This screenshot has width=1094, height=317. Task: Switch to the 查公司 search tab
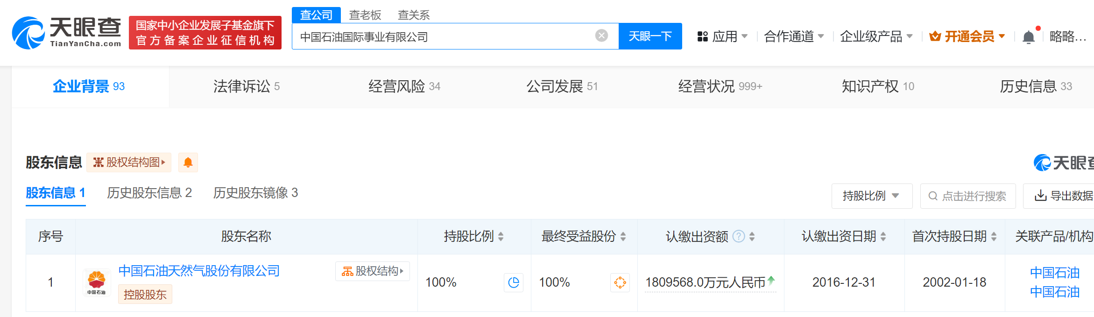(316, 15)
